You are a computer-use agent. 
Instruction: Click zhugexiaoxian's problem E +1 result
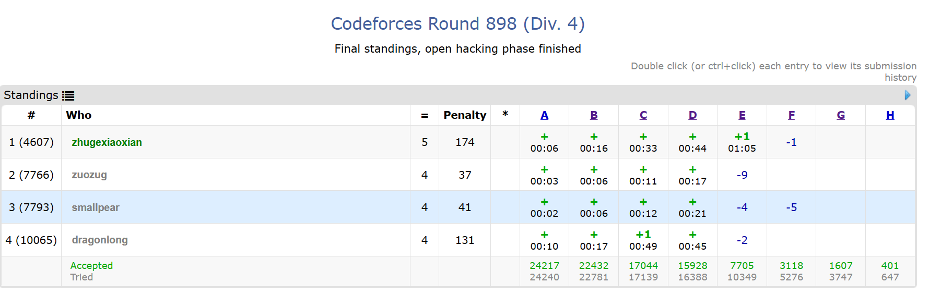click(742, 142)
